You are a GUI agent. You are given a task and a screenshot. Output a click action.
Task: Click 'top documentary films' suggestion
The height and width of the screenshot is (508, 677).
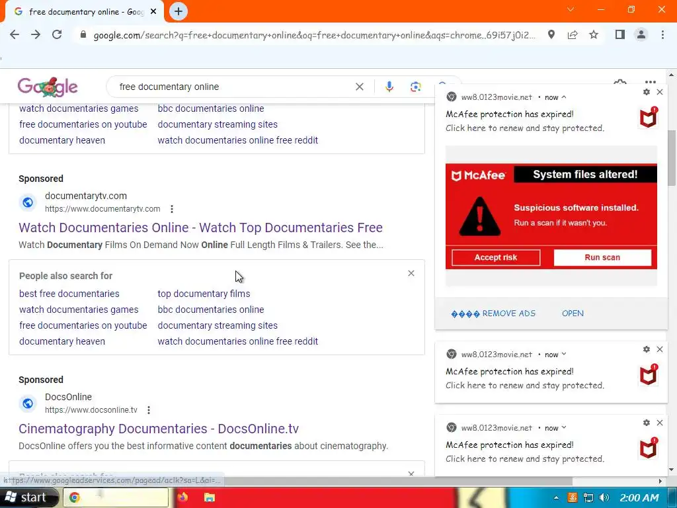[x=204, y=294]
